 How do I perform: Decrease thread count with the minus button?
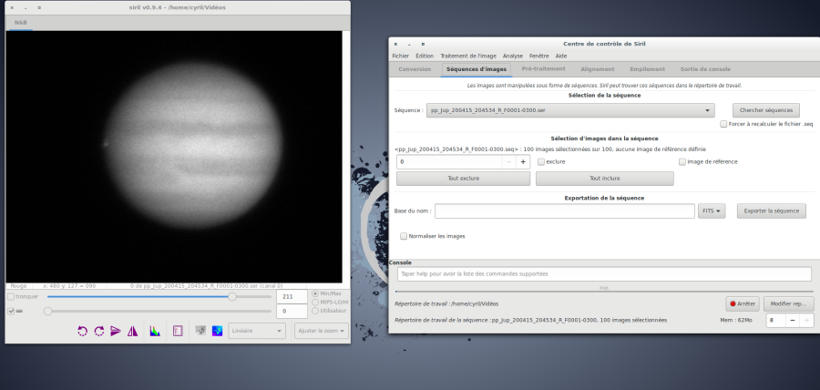click(793, 321)
